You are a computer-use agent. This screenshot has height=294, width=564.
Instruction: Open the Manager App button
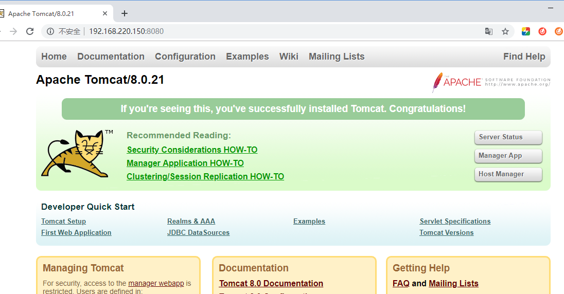point(508,156)
